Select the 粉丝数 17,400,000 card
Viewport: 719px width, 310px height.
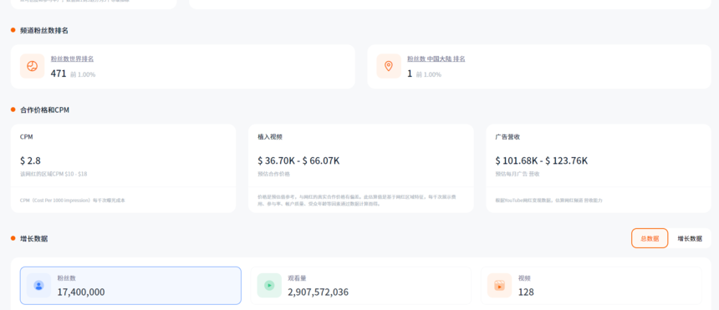pos(130,286)
